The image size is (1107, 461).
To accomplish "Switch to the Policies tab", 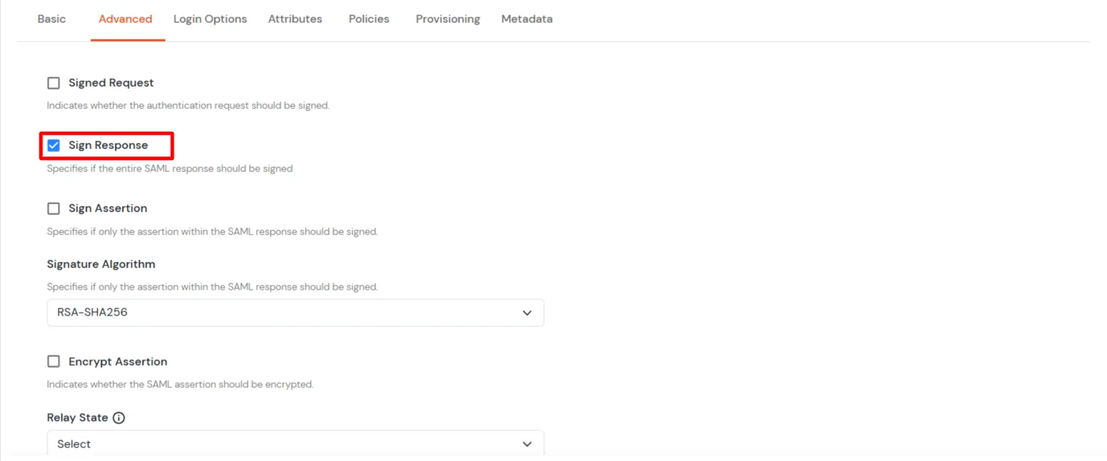I will pyautogui.click(x=368, y=19).
